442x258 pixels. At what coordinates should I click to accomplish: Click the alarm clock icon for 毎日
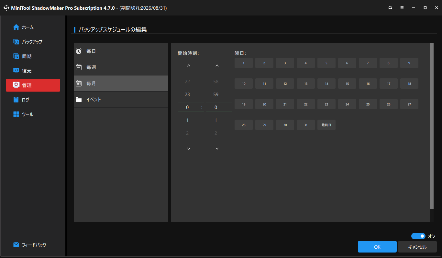point(79,51)
